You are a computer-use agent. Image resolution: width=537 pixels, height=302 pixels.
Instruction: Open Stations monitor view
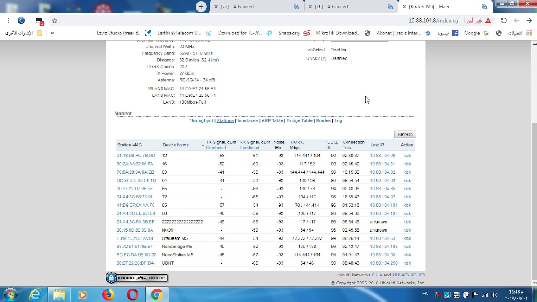point(225,120)
